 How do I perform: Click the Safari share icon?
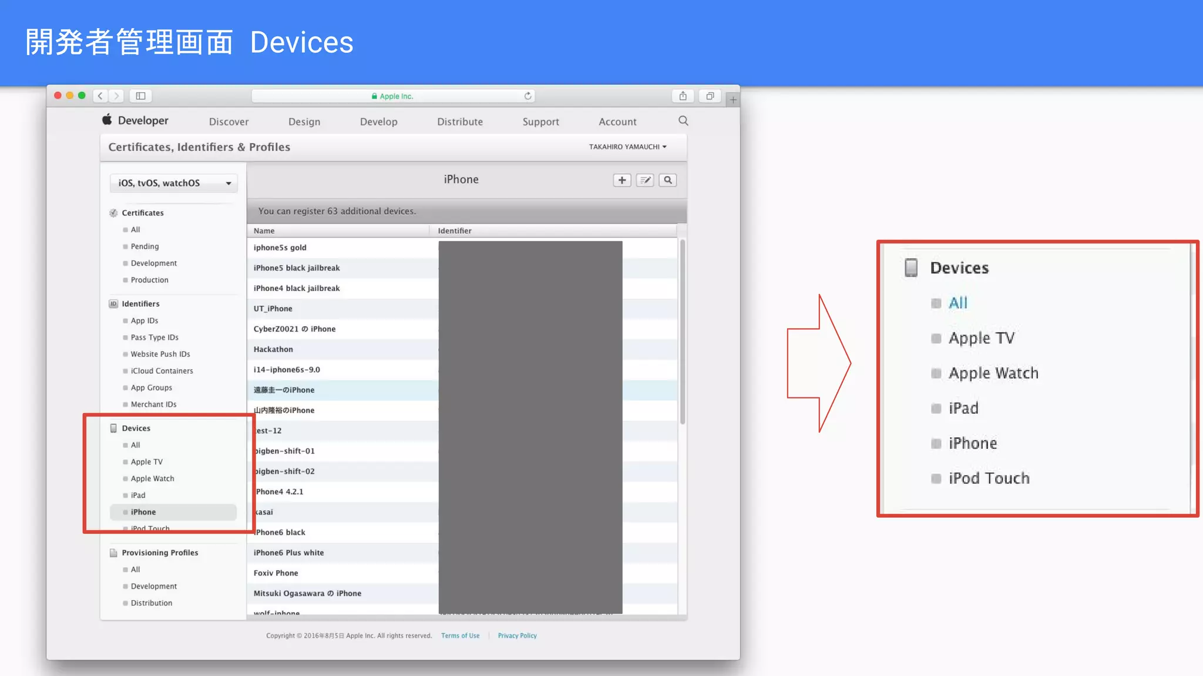pos(683,96)
